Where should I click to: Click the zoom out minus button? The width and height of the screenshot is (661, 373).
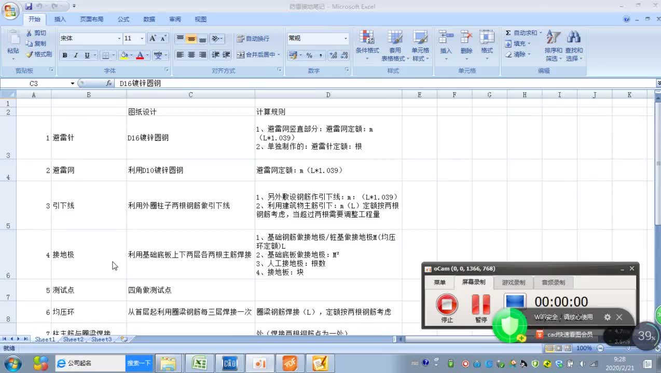tap(600, 348)
